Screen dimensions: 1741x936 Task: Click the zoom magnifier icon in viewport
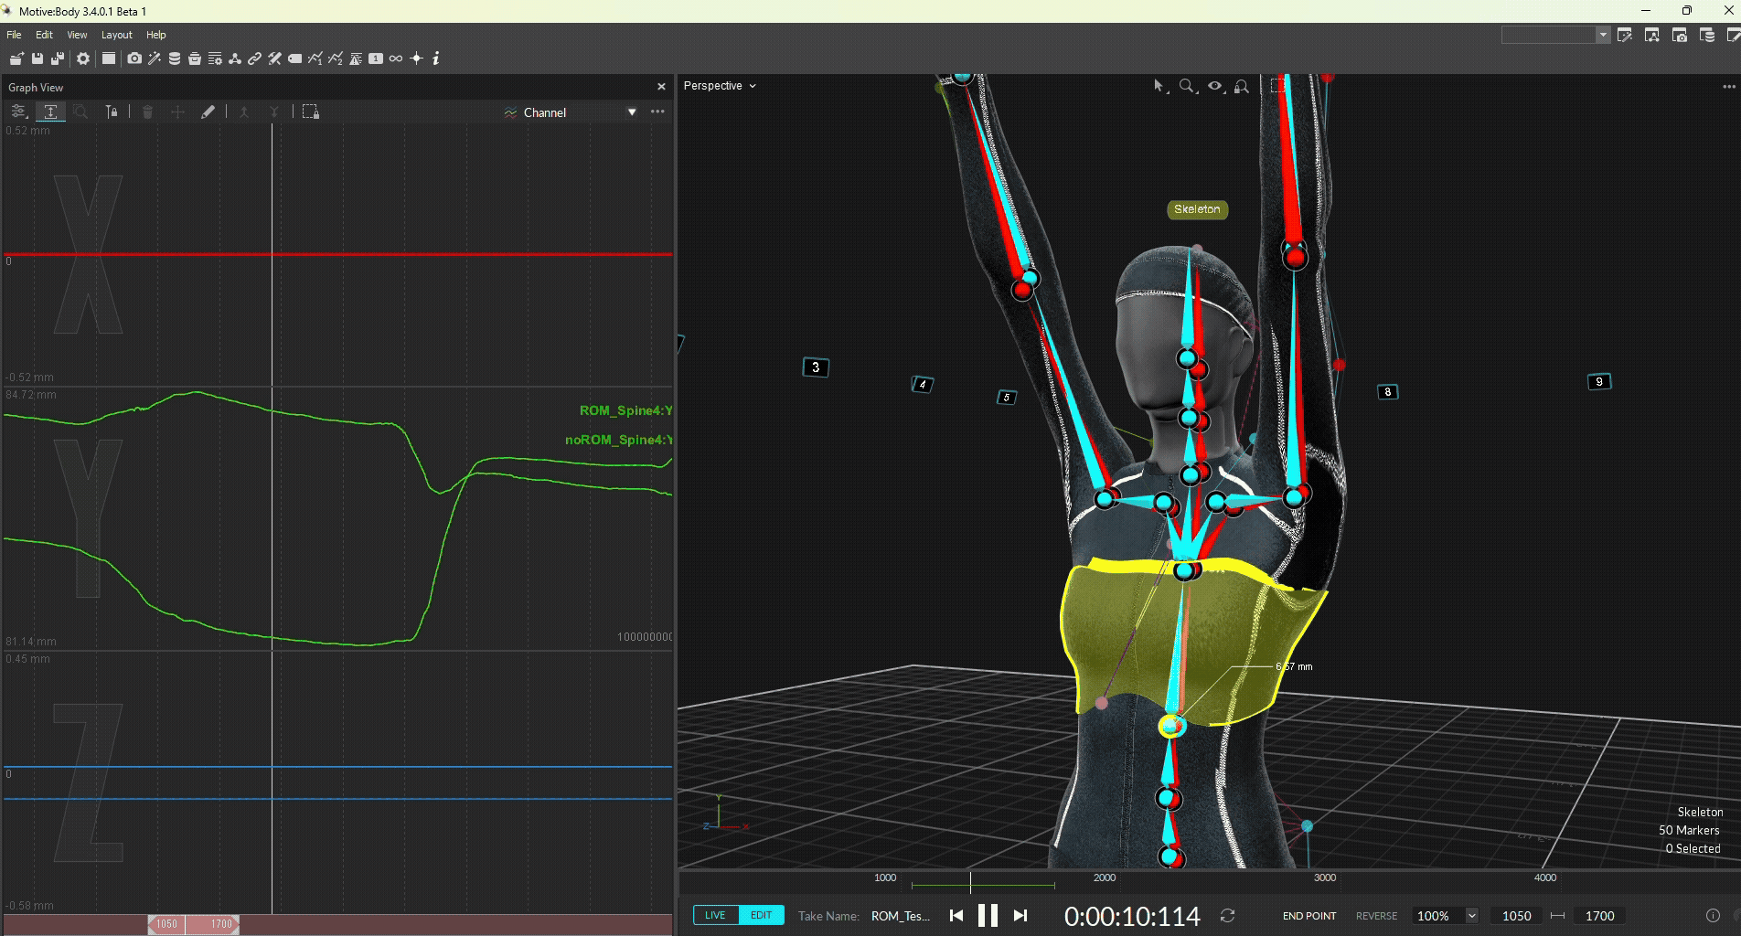[x=1187, y=86]
